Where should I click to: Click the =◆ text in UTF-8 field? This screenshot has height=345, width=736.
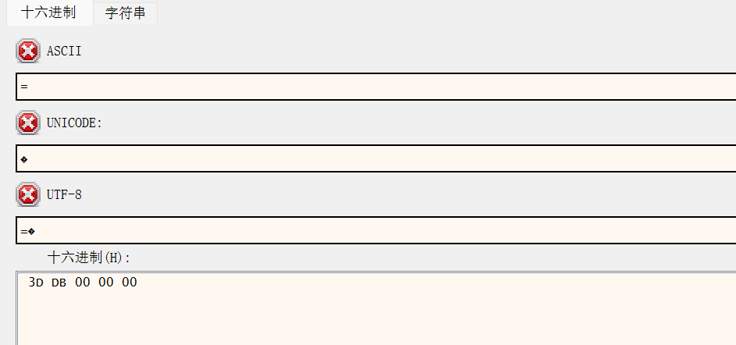[28, 231]
